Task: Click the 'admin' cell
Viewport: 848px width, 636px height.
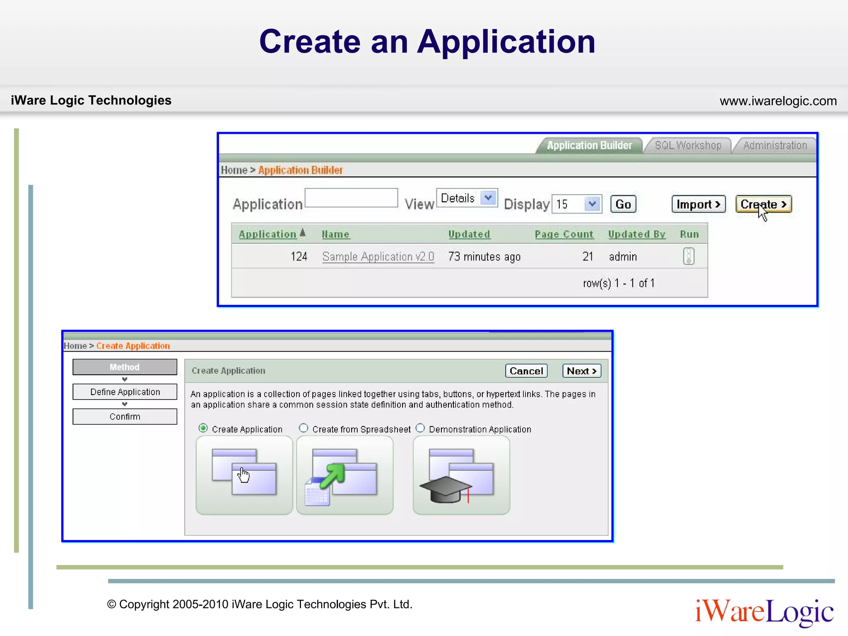Action: [623, 257]
